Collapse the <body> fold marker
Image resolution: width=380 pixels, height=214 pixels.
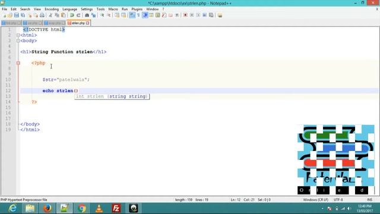coord(18,41)
